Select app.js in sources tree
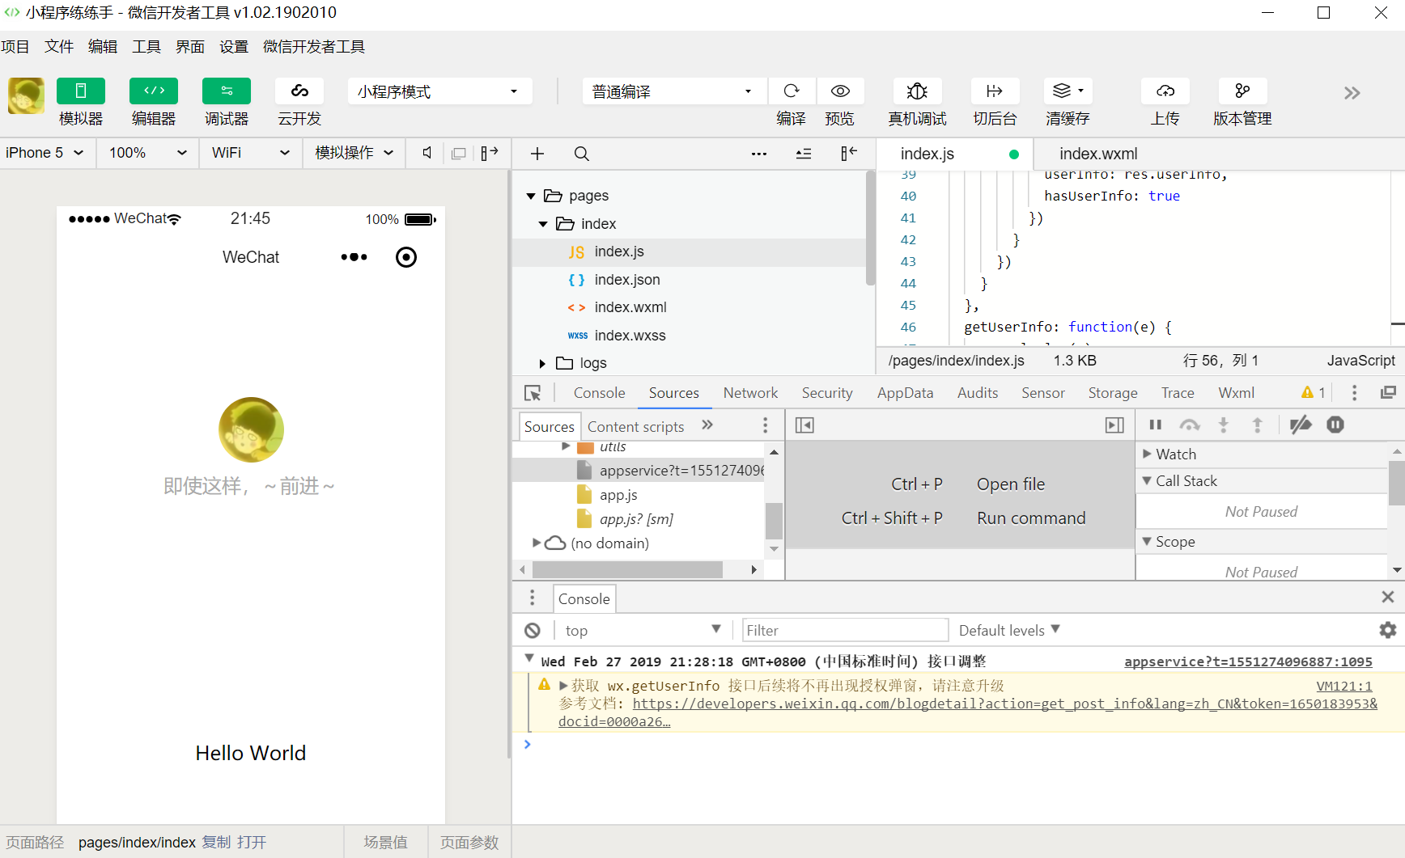The width and height of the screenshot is (1405, 858). click(618, 495)
